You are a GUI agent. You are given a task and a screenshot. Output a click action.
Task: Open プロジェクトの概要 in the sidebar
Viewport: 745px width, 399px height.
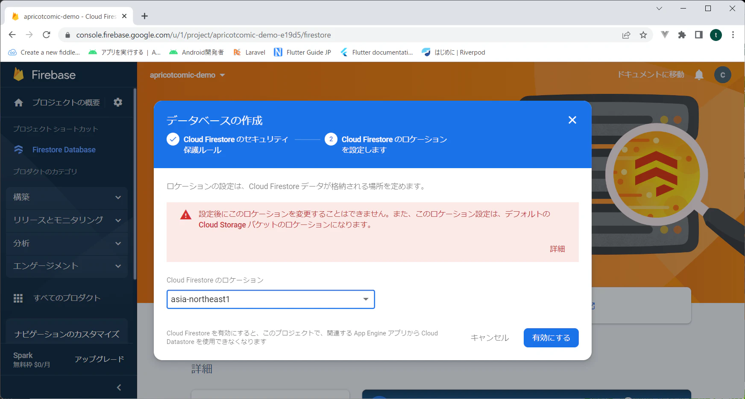click(66, 102)
